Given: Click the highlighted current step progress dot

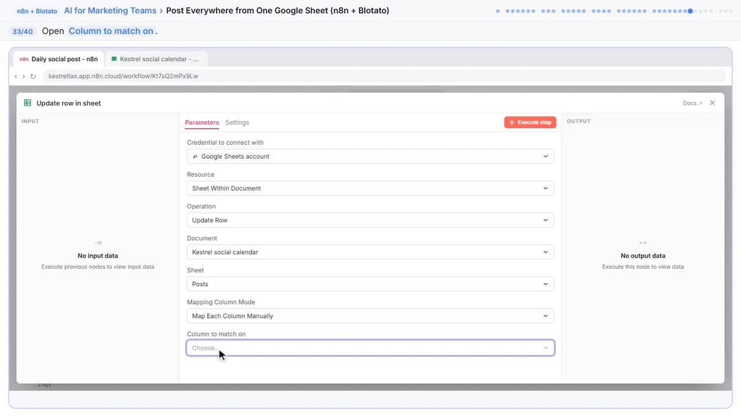Looking at the screenshot, I should (x=690, y=11).
